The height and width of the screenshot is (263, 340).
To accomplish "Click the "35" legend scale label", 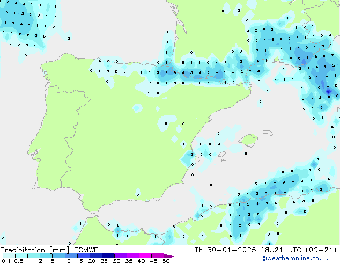I will click(129, 261).
